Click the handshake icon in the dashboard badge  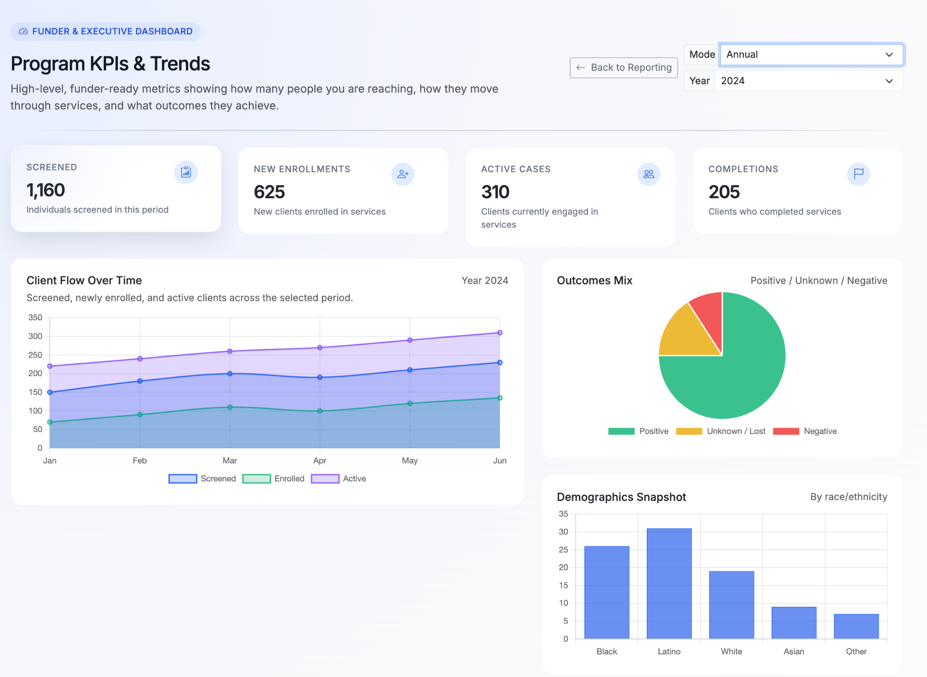[x=22, y=31]
